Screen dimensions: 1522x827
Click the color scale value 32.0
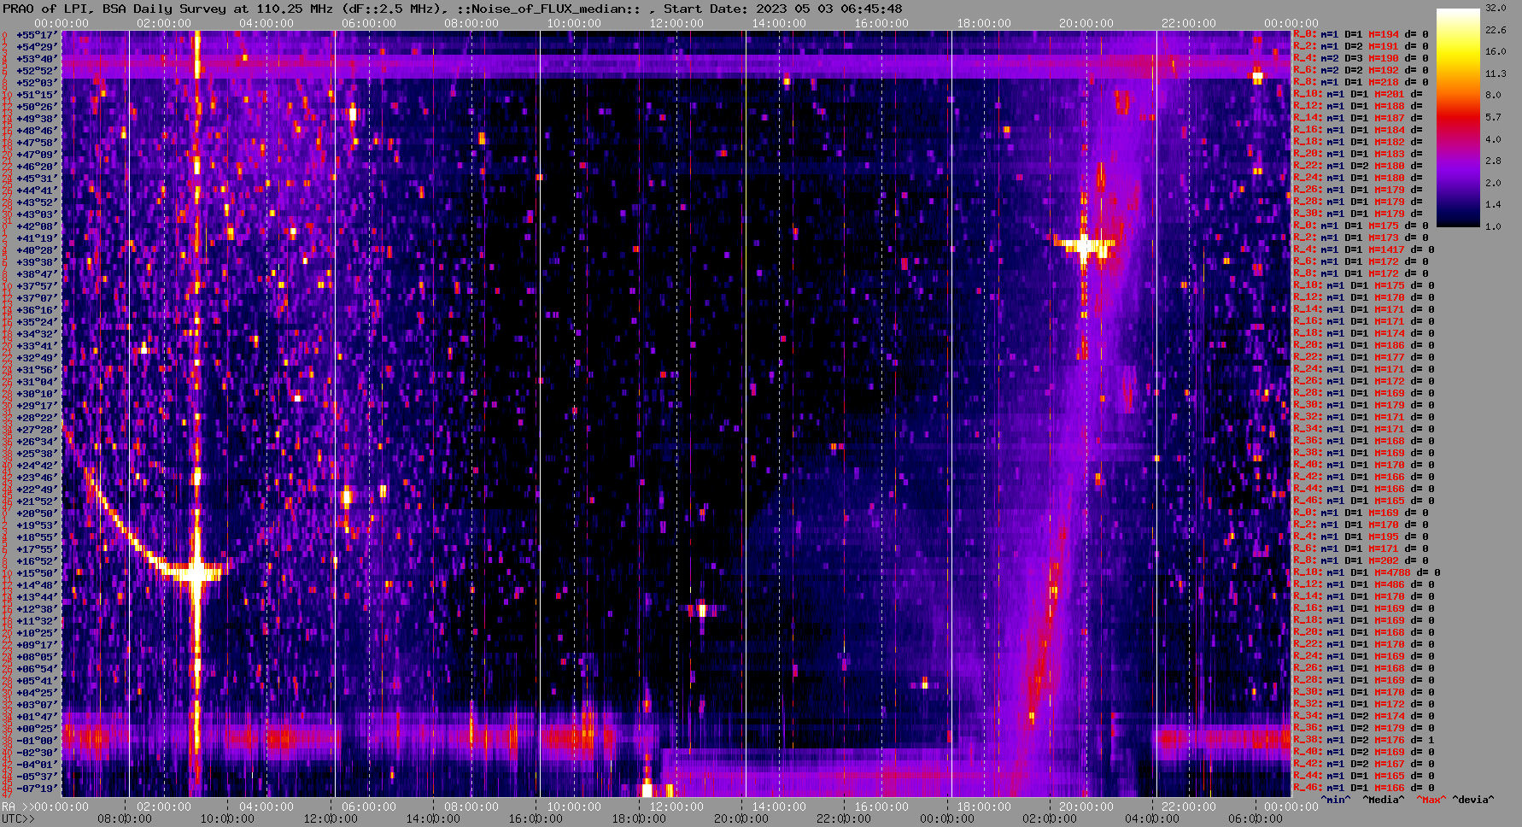click(x=1496, y=8)
